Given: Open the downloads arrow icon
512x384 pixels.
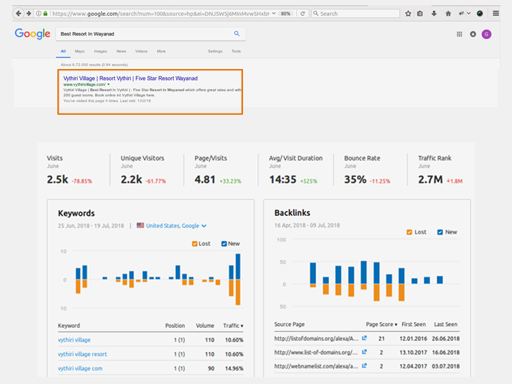Looking at the screenshot, I should 434,14.
